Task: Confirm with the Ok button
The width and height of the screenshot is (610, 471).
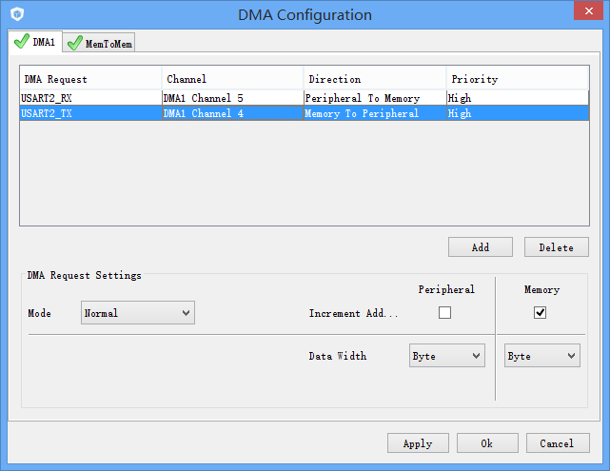Action: click(x=486, y=443)
